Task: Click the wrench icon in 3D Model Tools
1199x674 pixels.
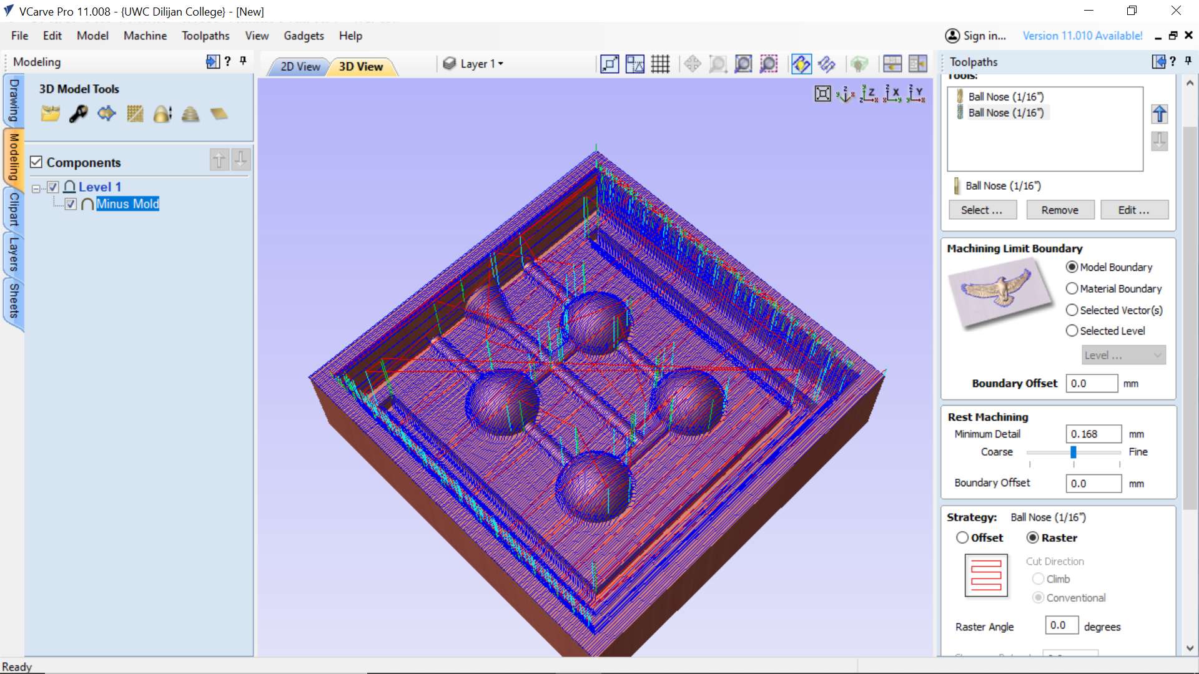Action: coord(79,114)
